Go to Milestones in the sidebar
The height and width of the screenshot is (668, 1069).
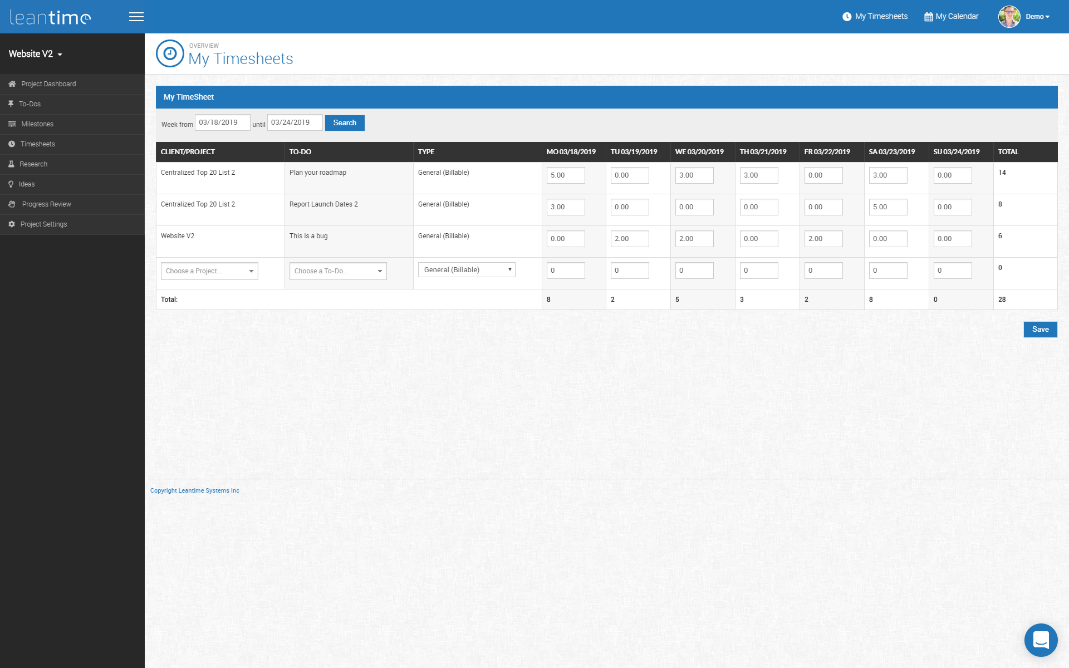coord(37,124)
